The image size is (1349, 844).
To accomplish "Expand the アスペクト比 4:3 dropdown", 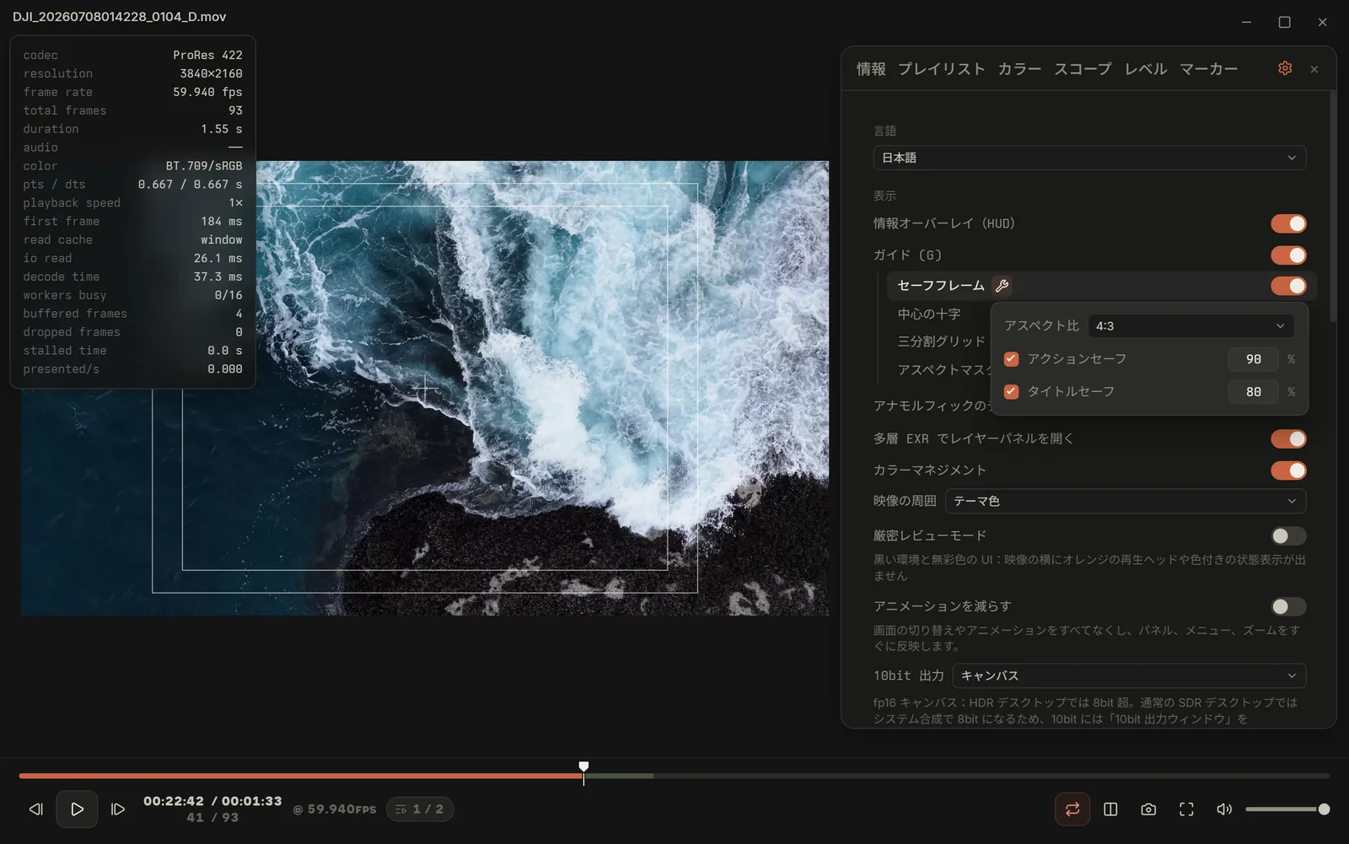I will (x=1191, y=326).
